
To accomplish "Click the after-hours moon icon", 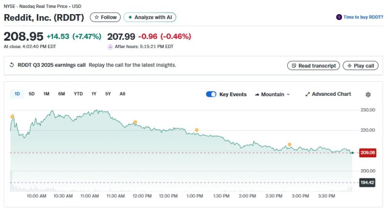I will [110, 46].
